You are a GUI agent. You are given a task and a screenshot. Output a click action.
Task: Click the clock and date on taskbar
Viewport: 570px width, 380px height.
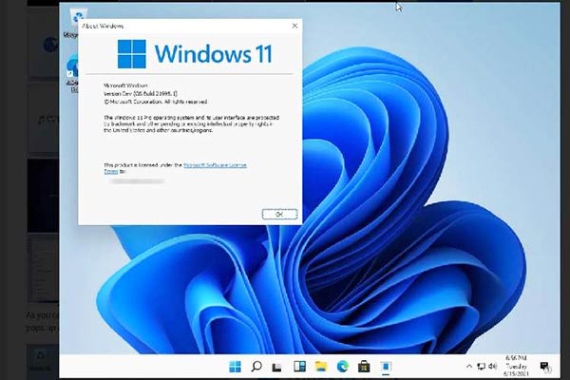[517, 366]
